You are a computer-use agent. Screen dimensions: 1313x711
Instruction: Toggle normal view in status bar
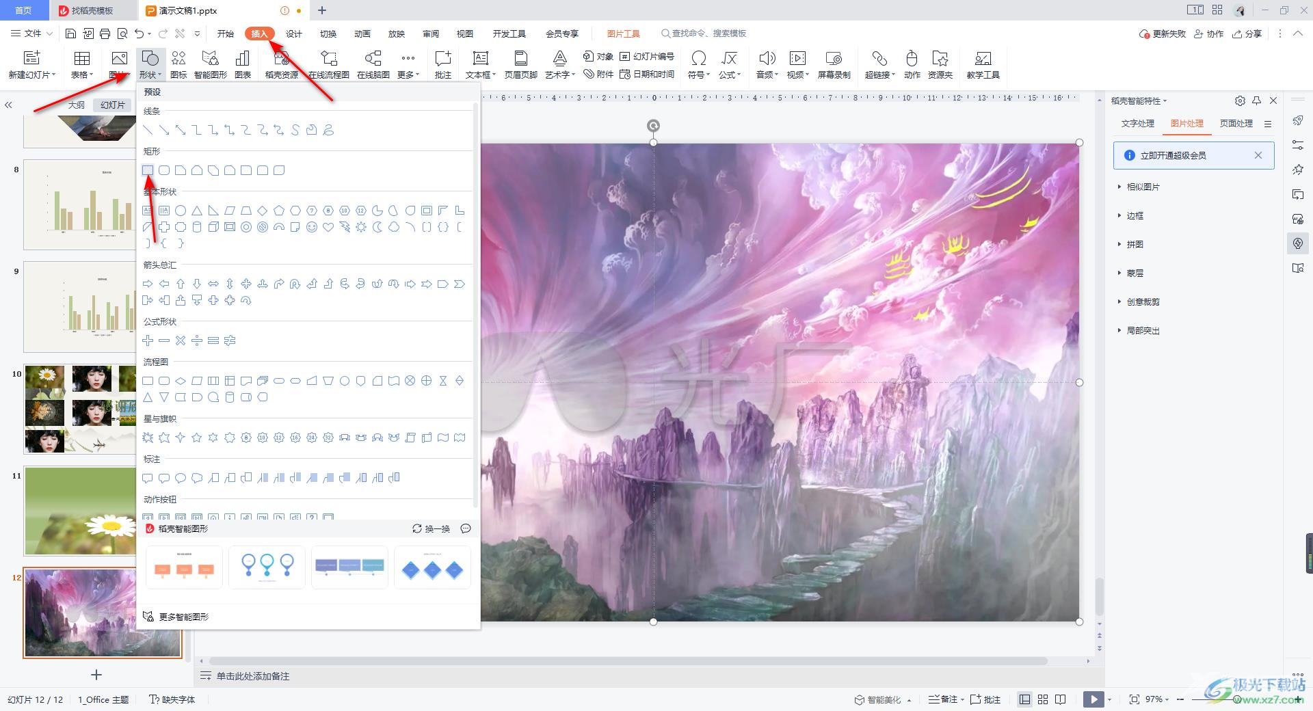1024,699
